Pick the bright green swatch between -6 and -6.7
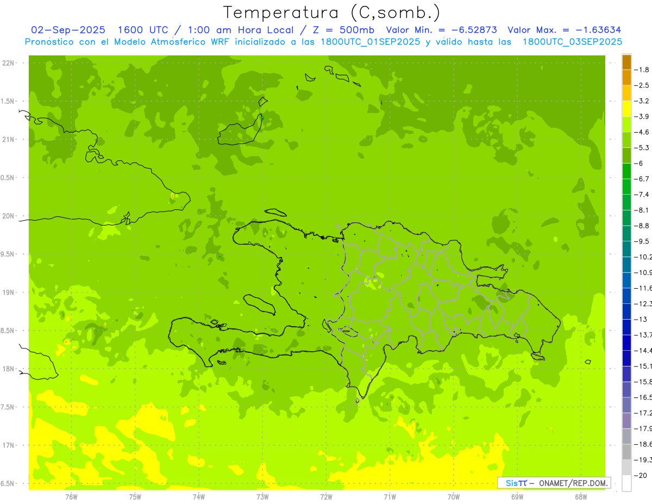 point(626,171)
